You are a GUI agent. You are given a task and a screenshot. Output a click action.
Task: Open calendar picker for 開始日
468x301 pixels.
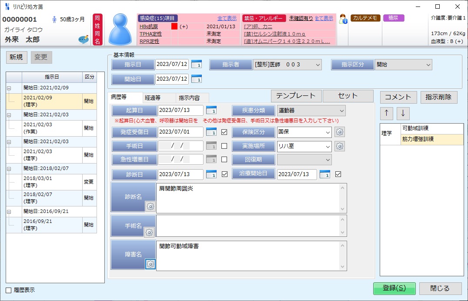click(197, 79)
